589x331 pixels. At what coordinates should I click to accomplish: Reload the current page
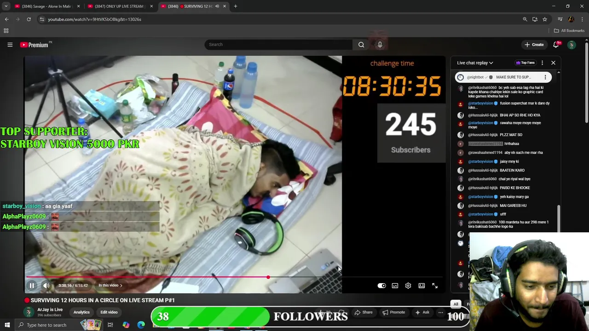(29, 19)
